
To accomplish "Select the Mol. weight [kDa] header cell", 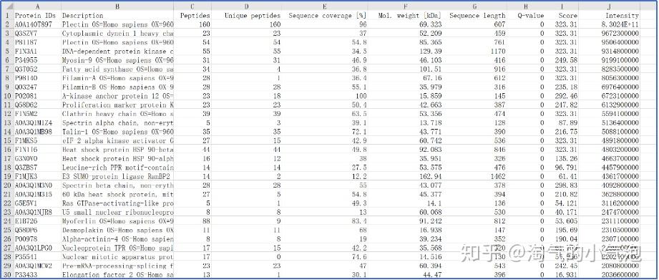I will [x=405, y=16].
